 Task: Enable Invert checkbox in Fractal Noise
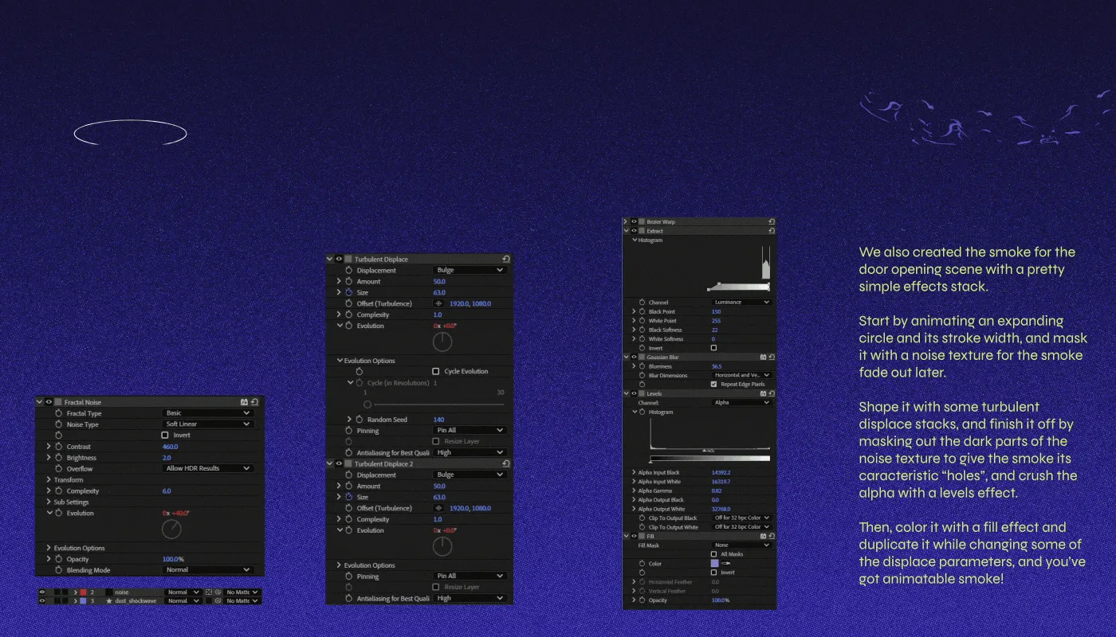coord(165,436)
